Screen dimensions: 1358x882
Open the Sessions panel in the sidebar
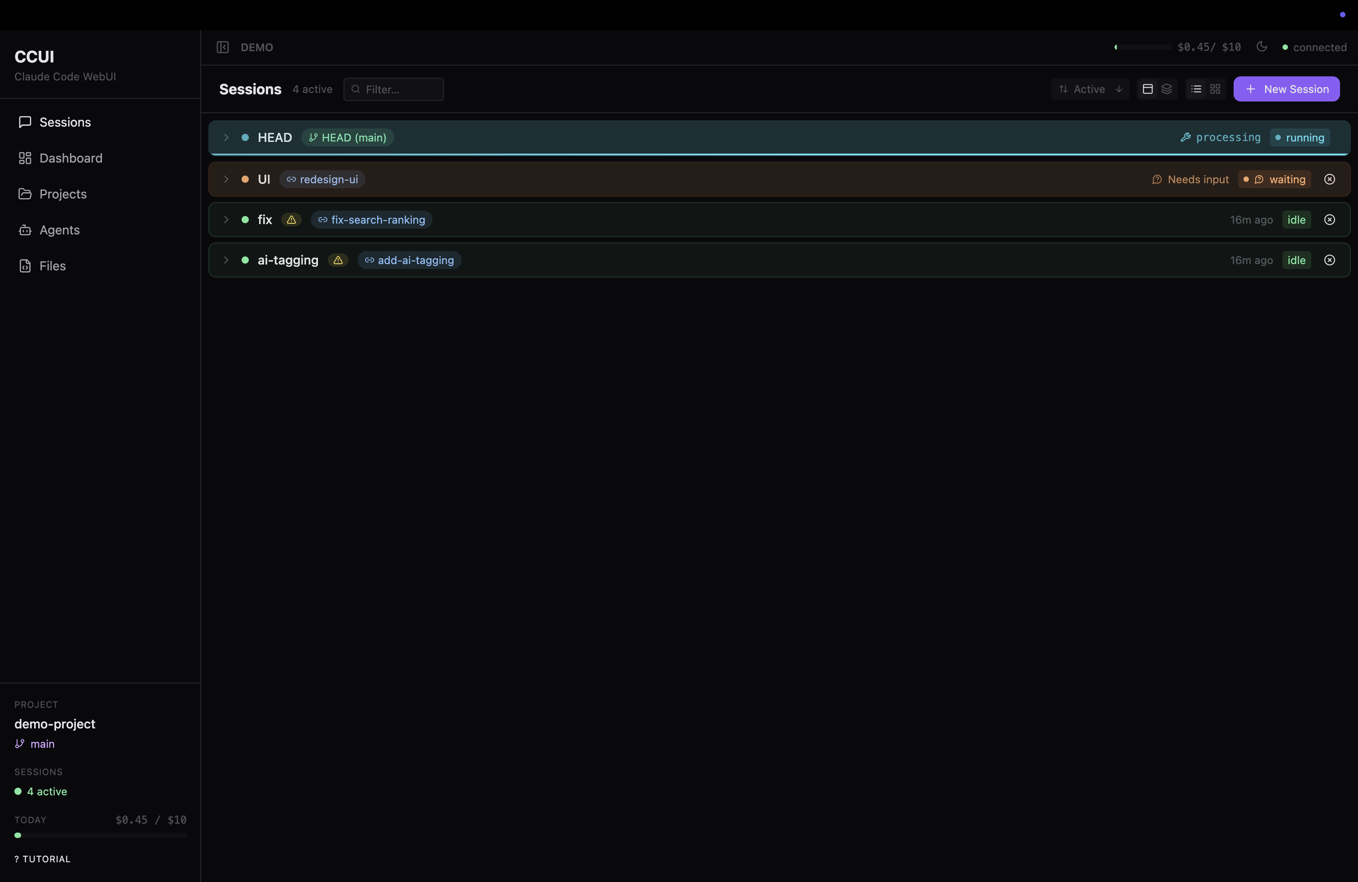pos(65,122)
